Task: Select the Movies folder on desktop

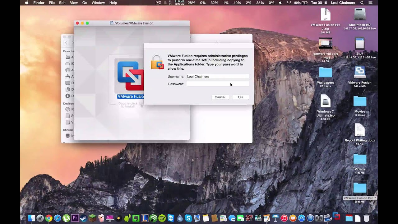Action: tap(360, 106)
